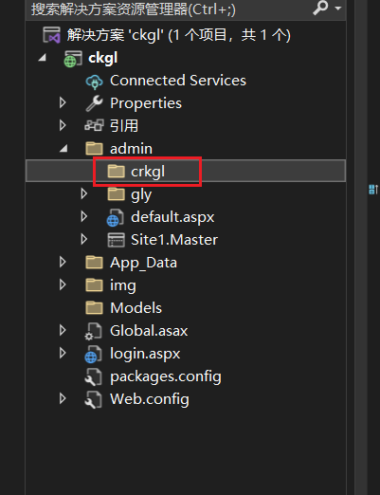The height and width of the screenshot is (495, 380).
Task: Click the App_Data folder icon
Action: 94,262
